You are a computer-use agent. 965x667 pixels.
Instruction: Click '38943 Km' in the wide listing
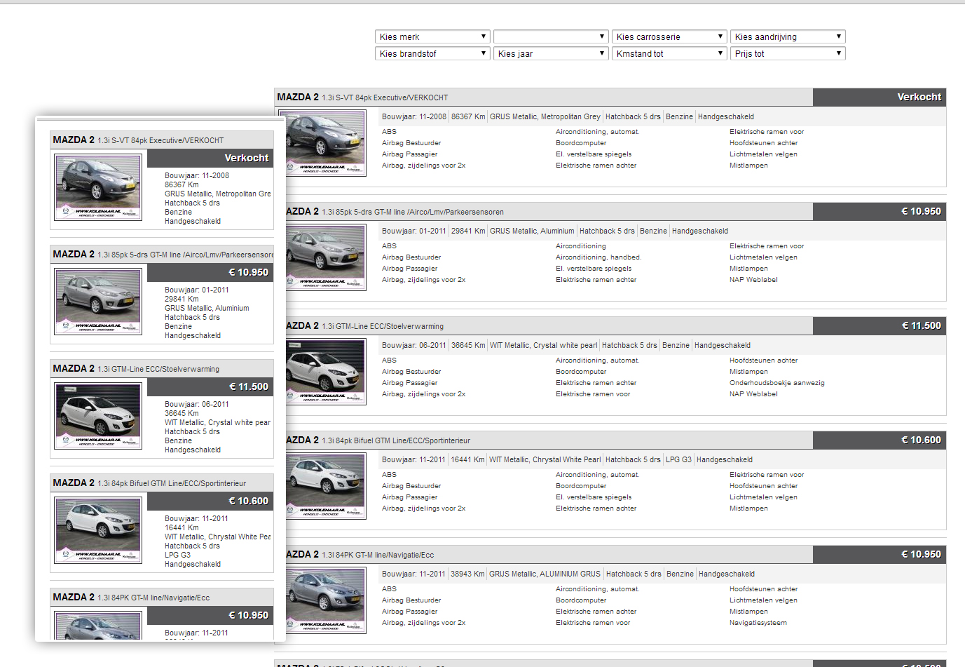tap(467, 574)
